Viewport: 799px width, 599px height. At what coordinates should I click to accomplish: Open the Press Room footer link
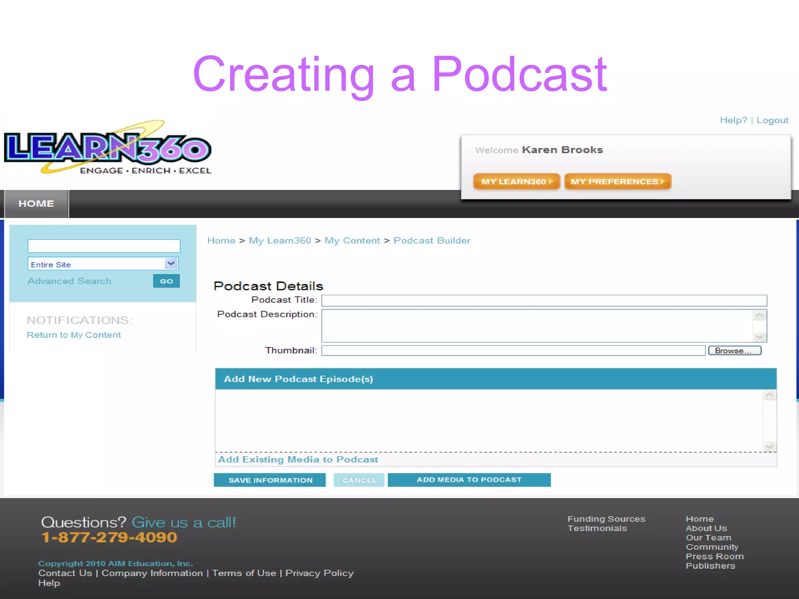click(715, 556)
